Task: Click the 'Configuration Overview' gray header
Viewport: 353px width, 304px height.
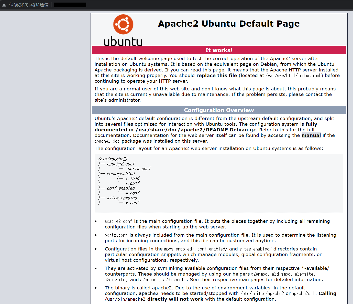Action: pos(219,110)
